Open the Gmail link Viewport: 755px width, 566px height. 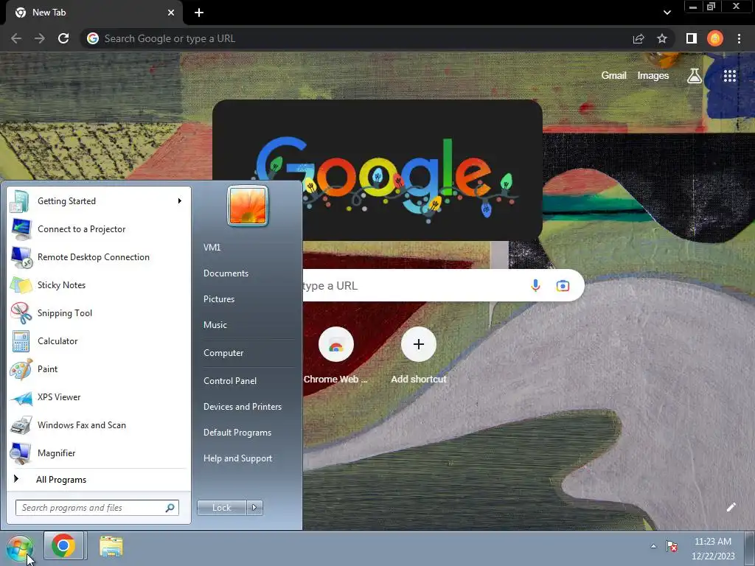[613, 76]
